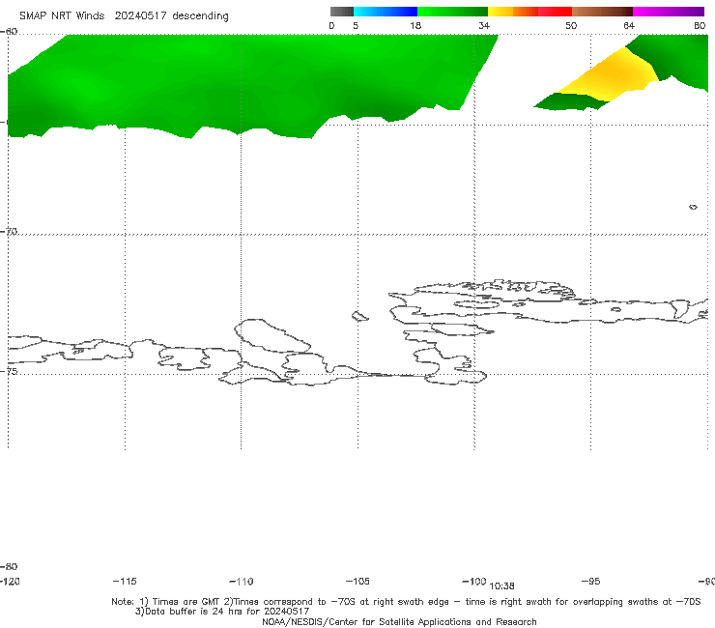The width and height of the screenshot is (715, 628).
Task: Click the latitude label '-80'
Action: (9, 566)
